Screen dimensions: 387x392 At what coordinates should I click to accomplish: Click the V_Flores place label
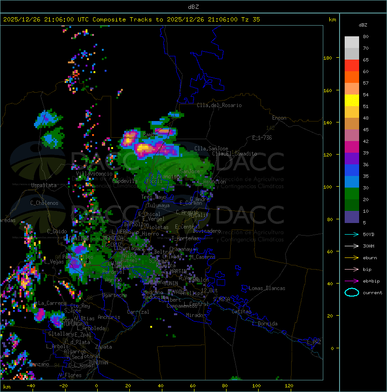point(70,375)
